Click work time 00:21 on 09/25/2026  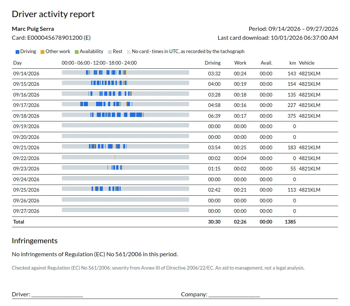[x=240, y=190]
